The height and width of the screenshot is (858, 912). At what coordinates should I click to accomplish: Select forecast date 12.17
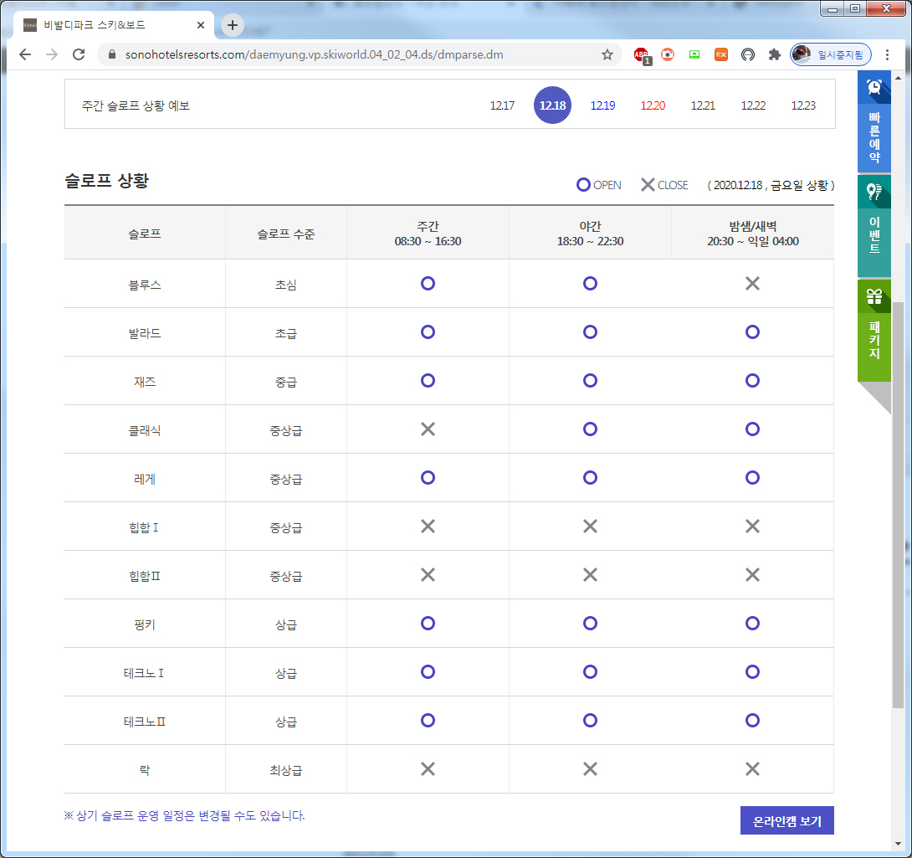[502, 105]
